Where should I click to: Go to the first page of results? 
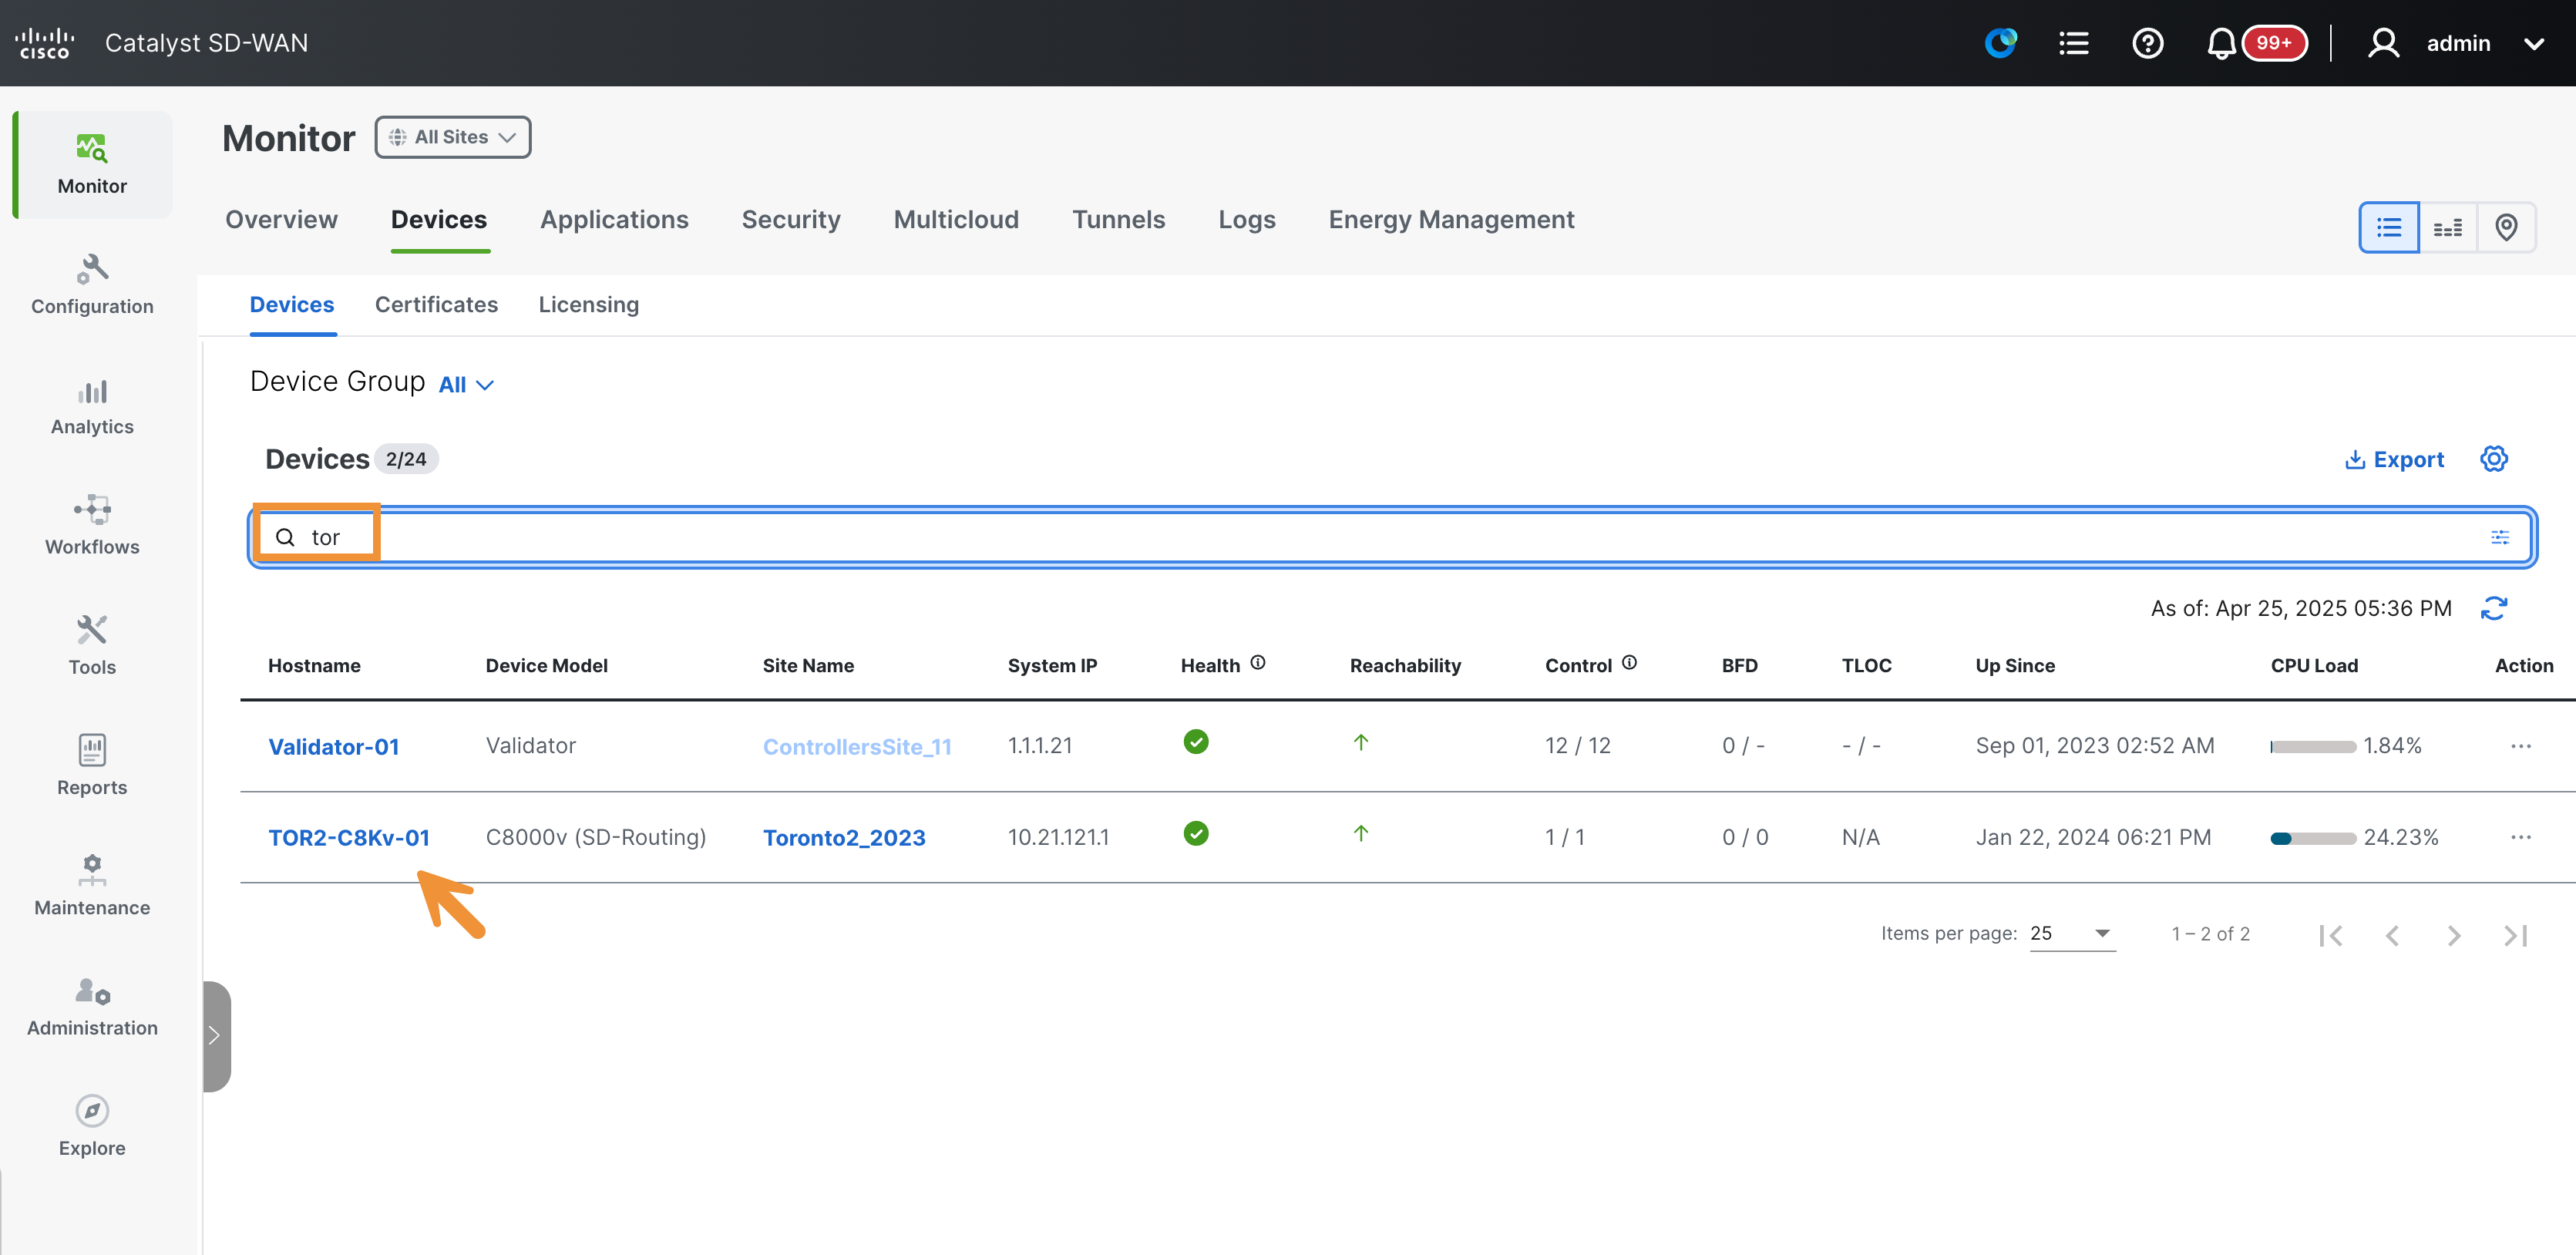tap(2331, 935)
